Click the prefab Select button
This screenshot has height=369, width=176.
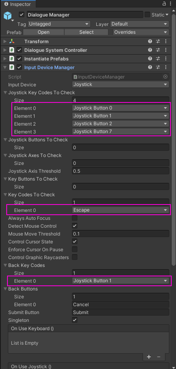pos(86,32)
